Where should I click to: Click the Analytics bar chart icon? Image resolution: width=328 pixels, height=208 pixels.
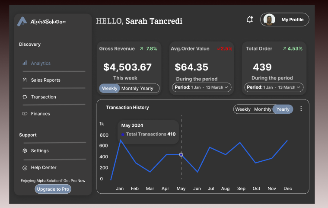[25, 63]
